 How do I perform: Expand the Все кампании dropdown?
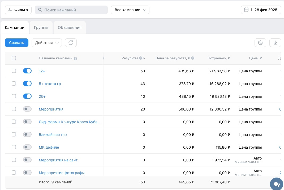pos(130,10)
